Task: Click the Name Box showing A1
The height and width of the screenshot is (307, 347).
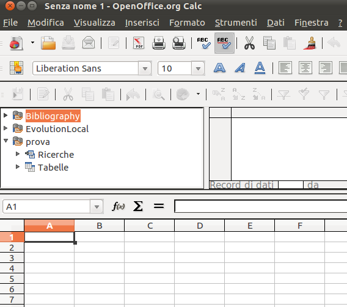Action: click(46, 207)
